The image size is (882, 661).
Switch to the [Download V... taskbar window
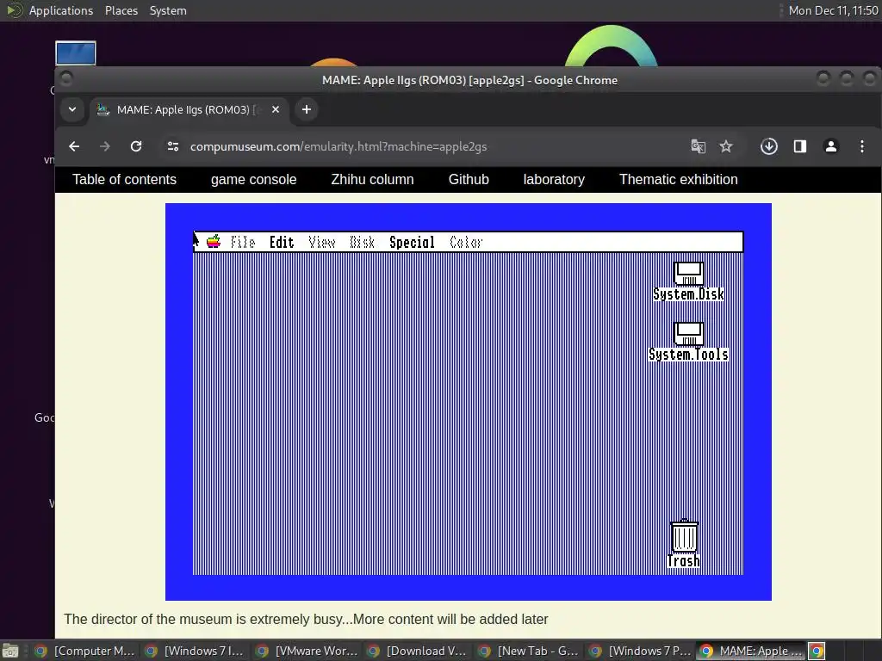pos(417,651)
